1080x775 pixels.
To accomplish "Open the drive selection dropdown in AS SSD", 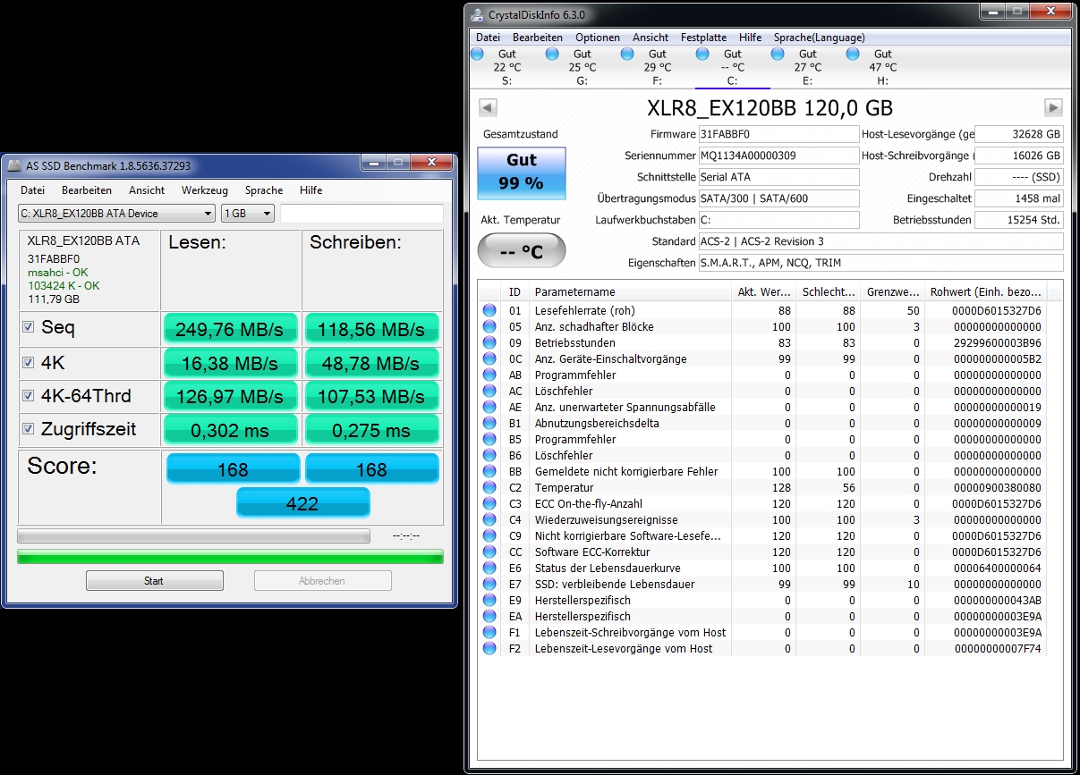I will click(116, 214).
